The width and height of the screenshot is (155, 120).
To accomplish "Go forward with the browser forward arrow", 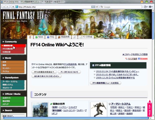I will tap(8, 7).
